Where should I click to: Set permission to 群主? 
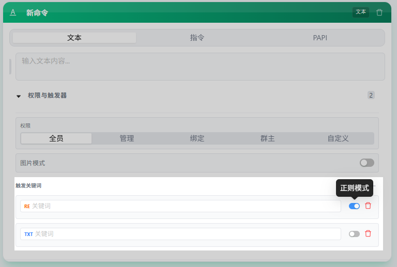(267, 138)
